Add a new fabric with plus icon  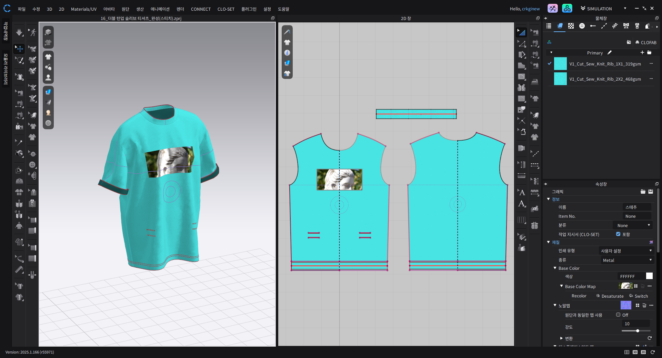pos(642,53)
